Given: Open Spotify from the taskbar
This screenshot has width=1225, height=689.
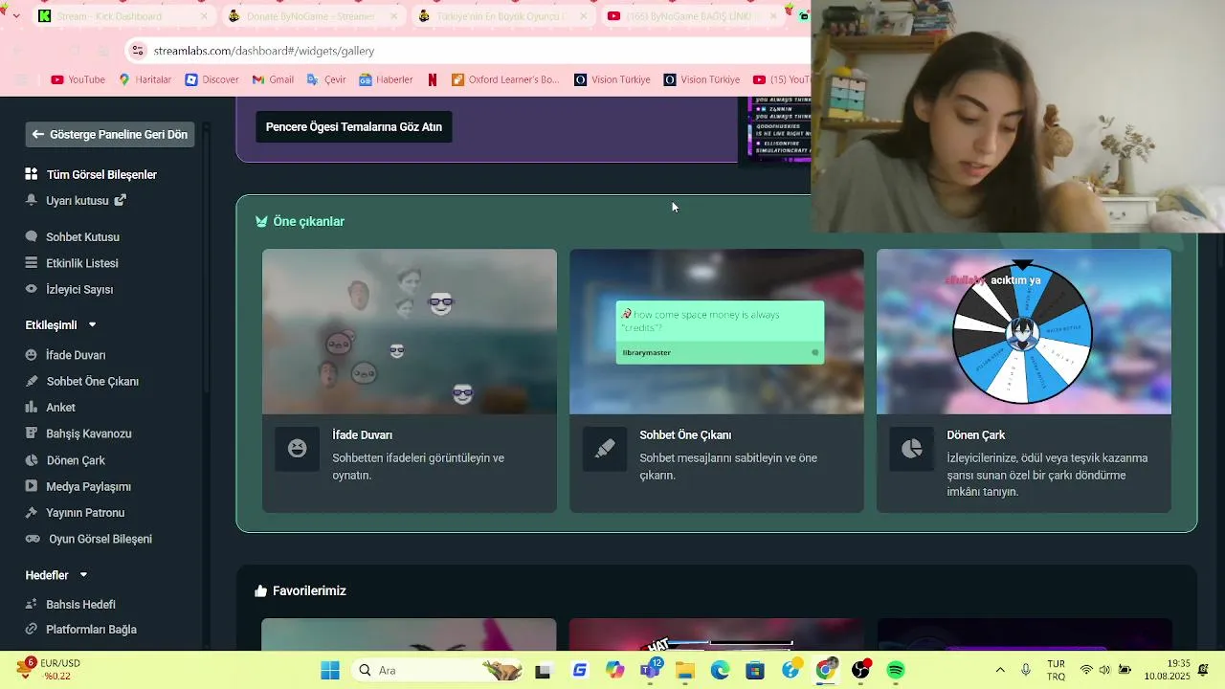Looking at the screenshot, I should pos(896,670).
